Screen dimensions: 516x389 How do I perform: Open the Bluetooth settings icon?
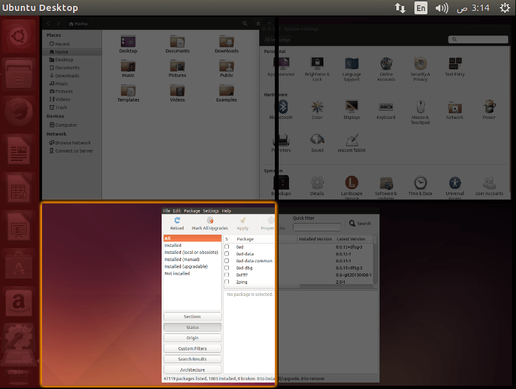point(283,107)
